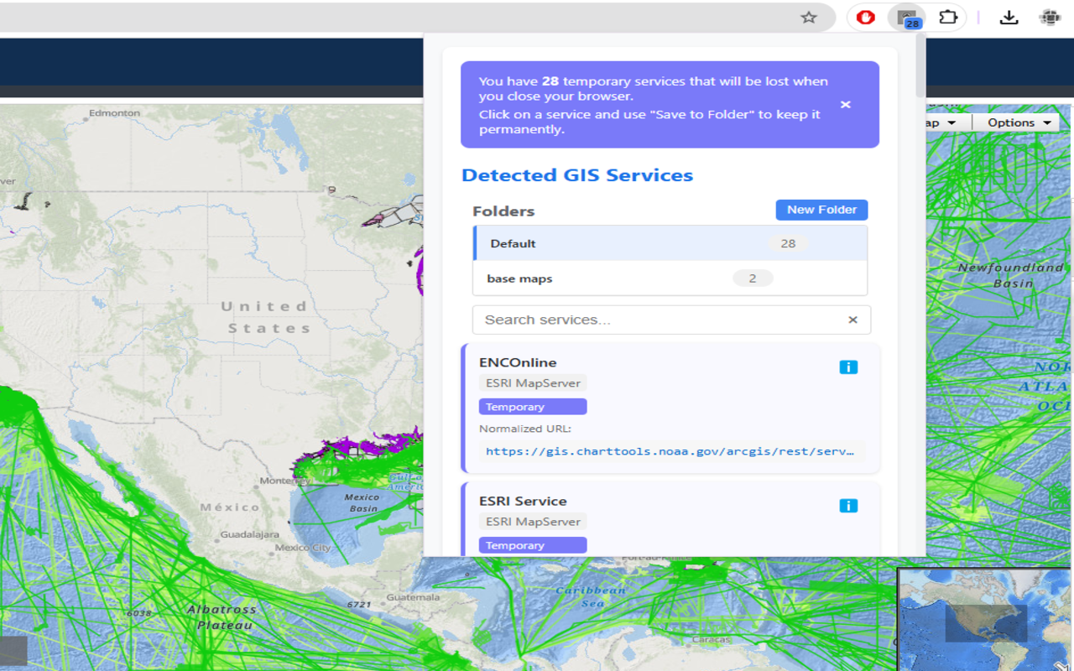
Task: Select the base maps folder
Action: [670, 278]
